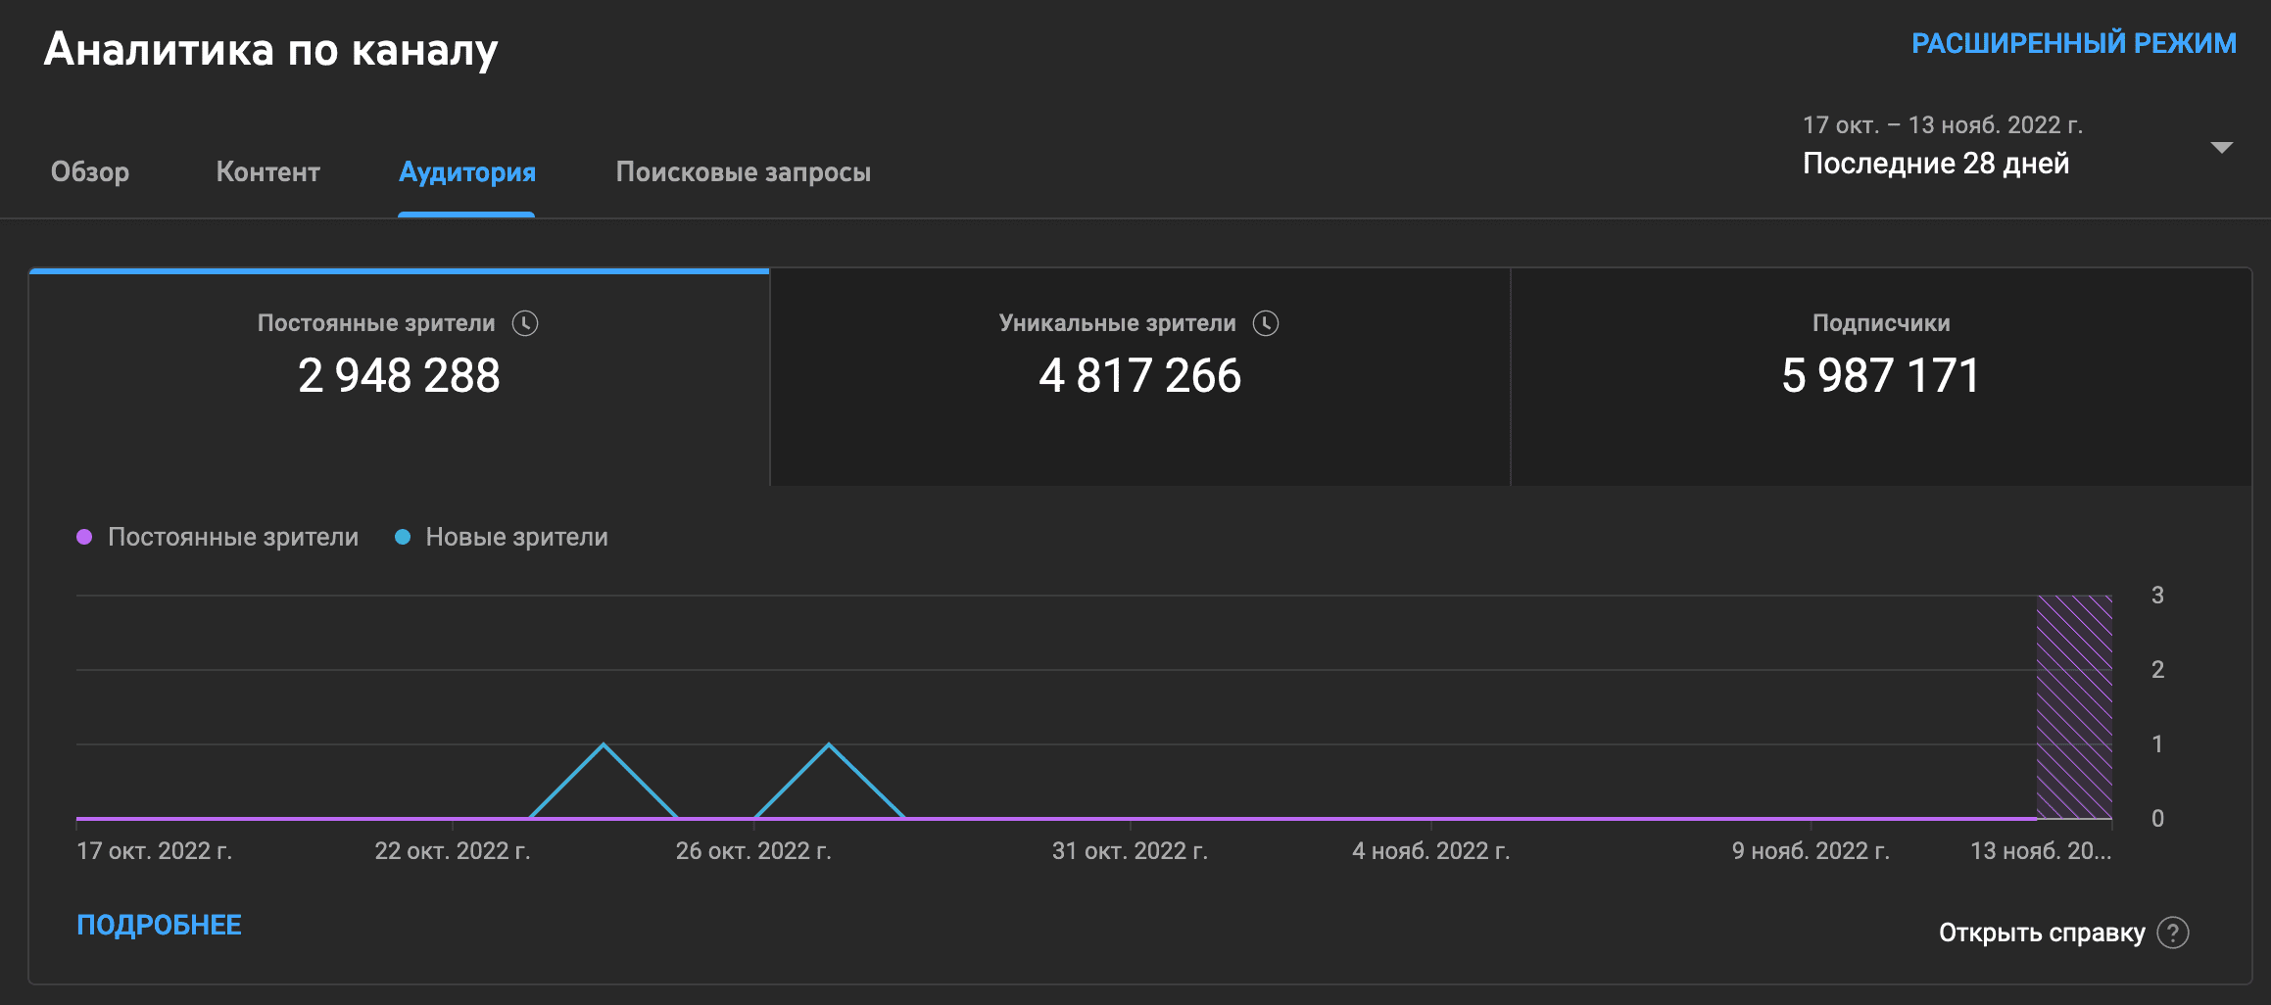Click the 31 окт. 2022 г. axis label
The image size is (2271, 1005).
click(1130, 850)
